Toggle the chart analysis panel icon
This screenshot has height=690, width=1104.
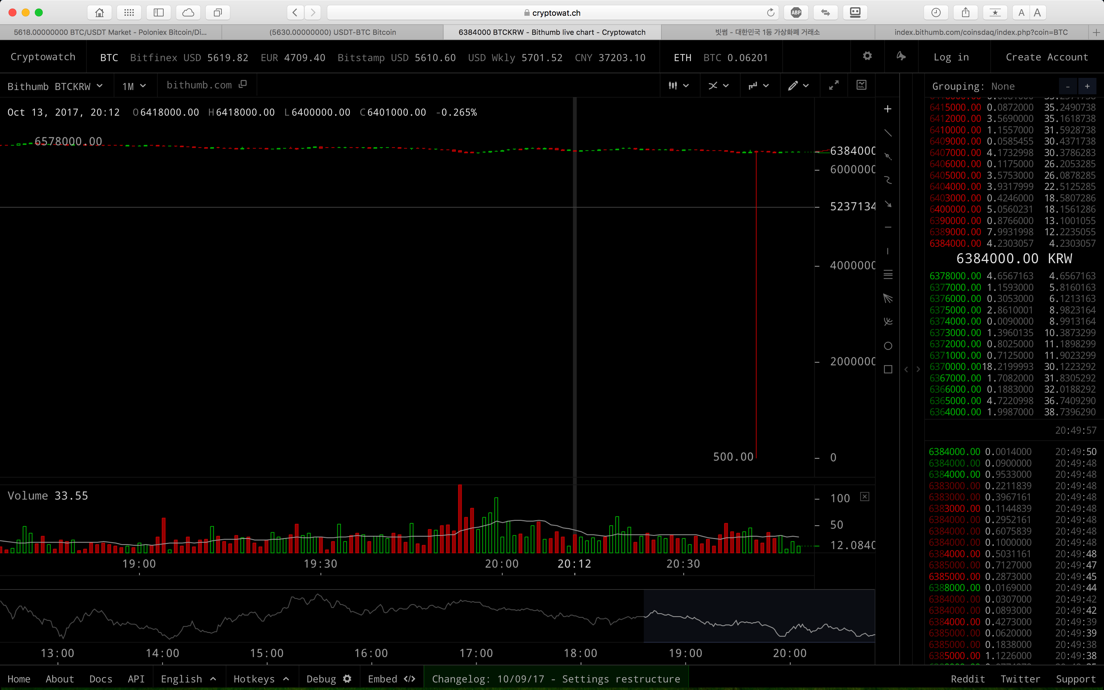pyautogui.click(x=861, y=85)
